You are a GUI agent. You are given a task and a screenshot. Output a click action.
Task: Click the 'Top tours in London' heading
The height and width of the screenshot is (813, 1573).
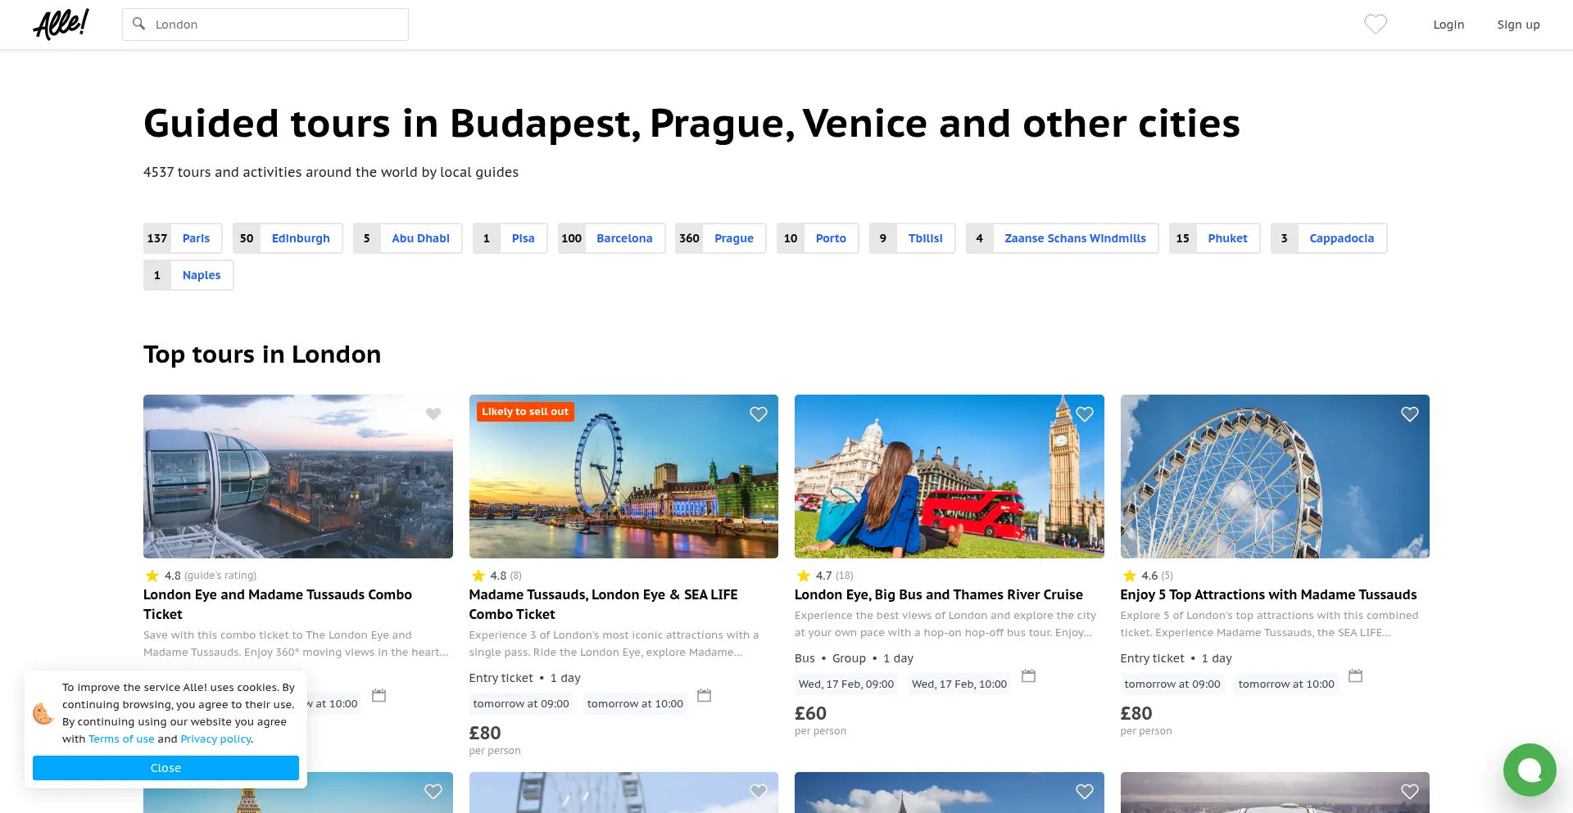pos(262,355)
